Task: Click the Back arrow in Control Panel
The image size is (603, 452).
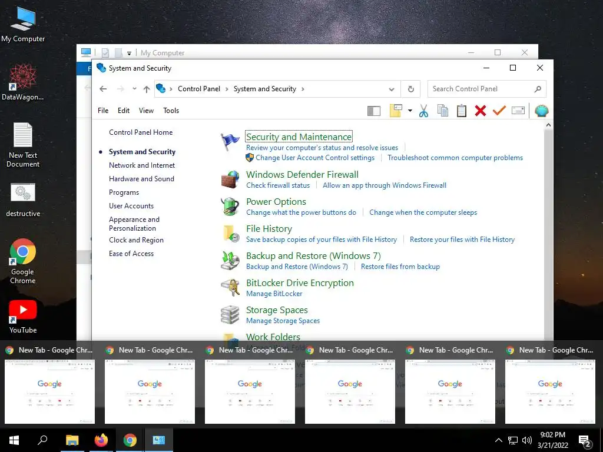Action: coord(103,89)
